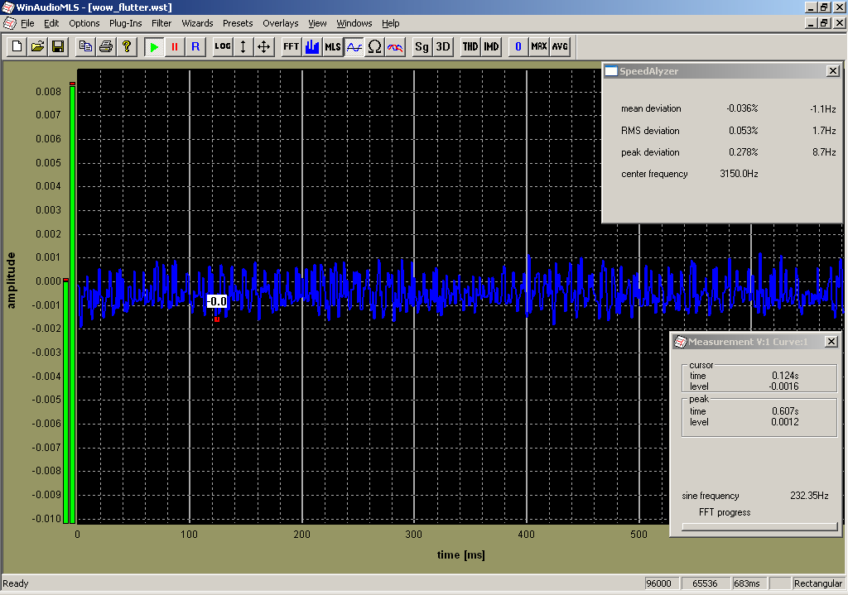Select the IMD measurement button
The width and height of the screenshot is (848, 595).
491,47
